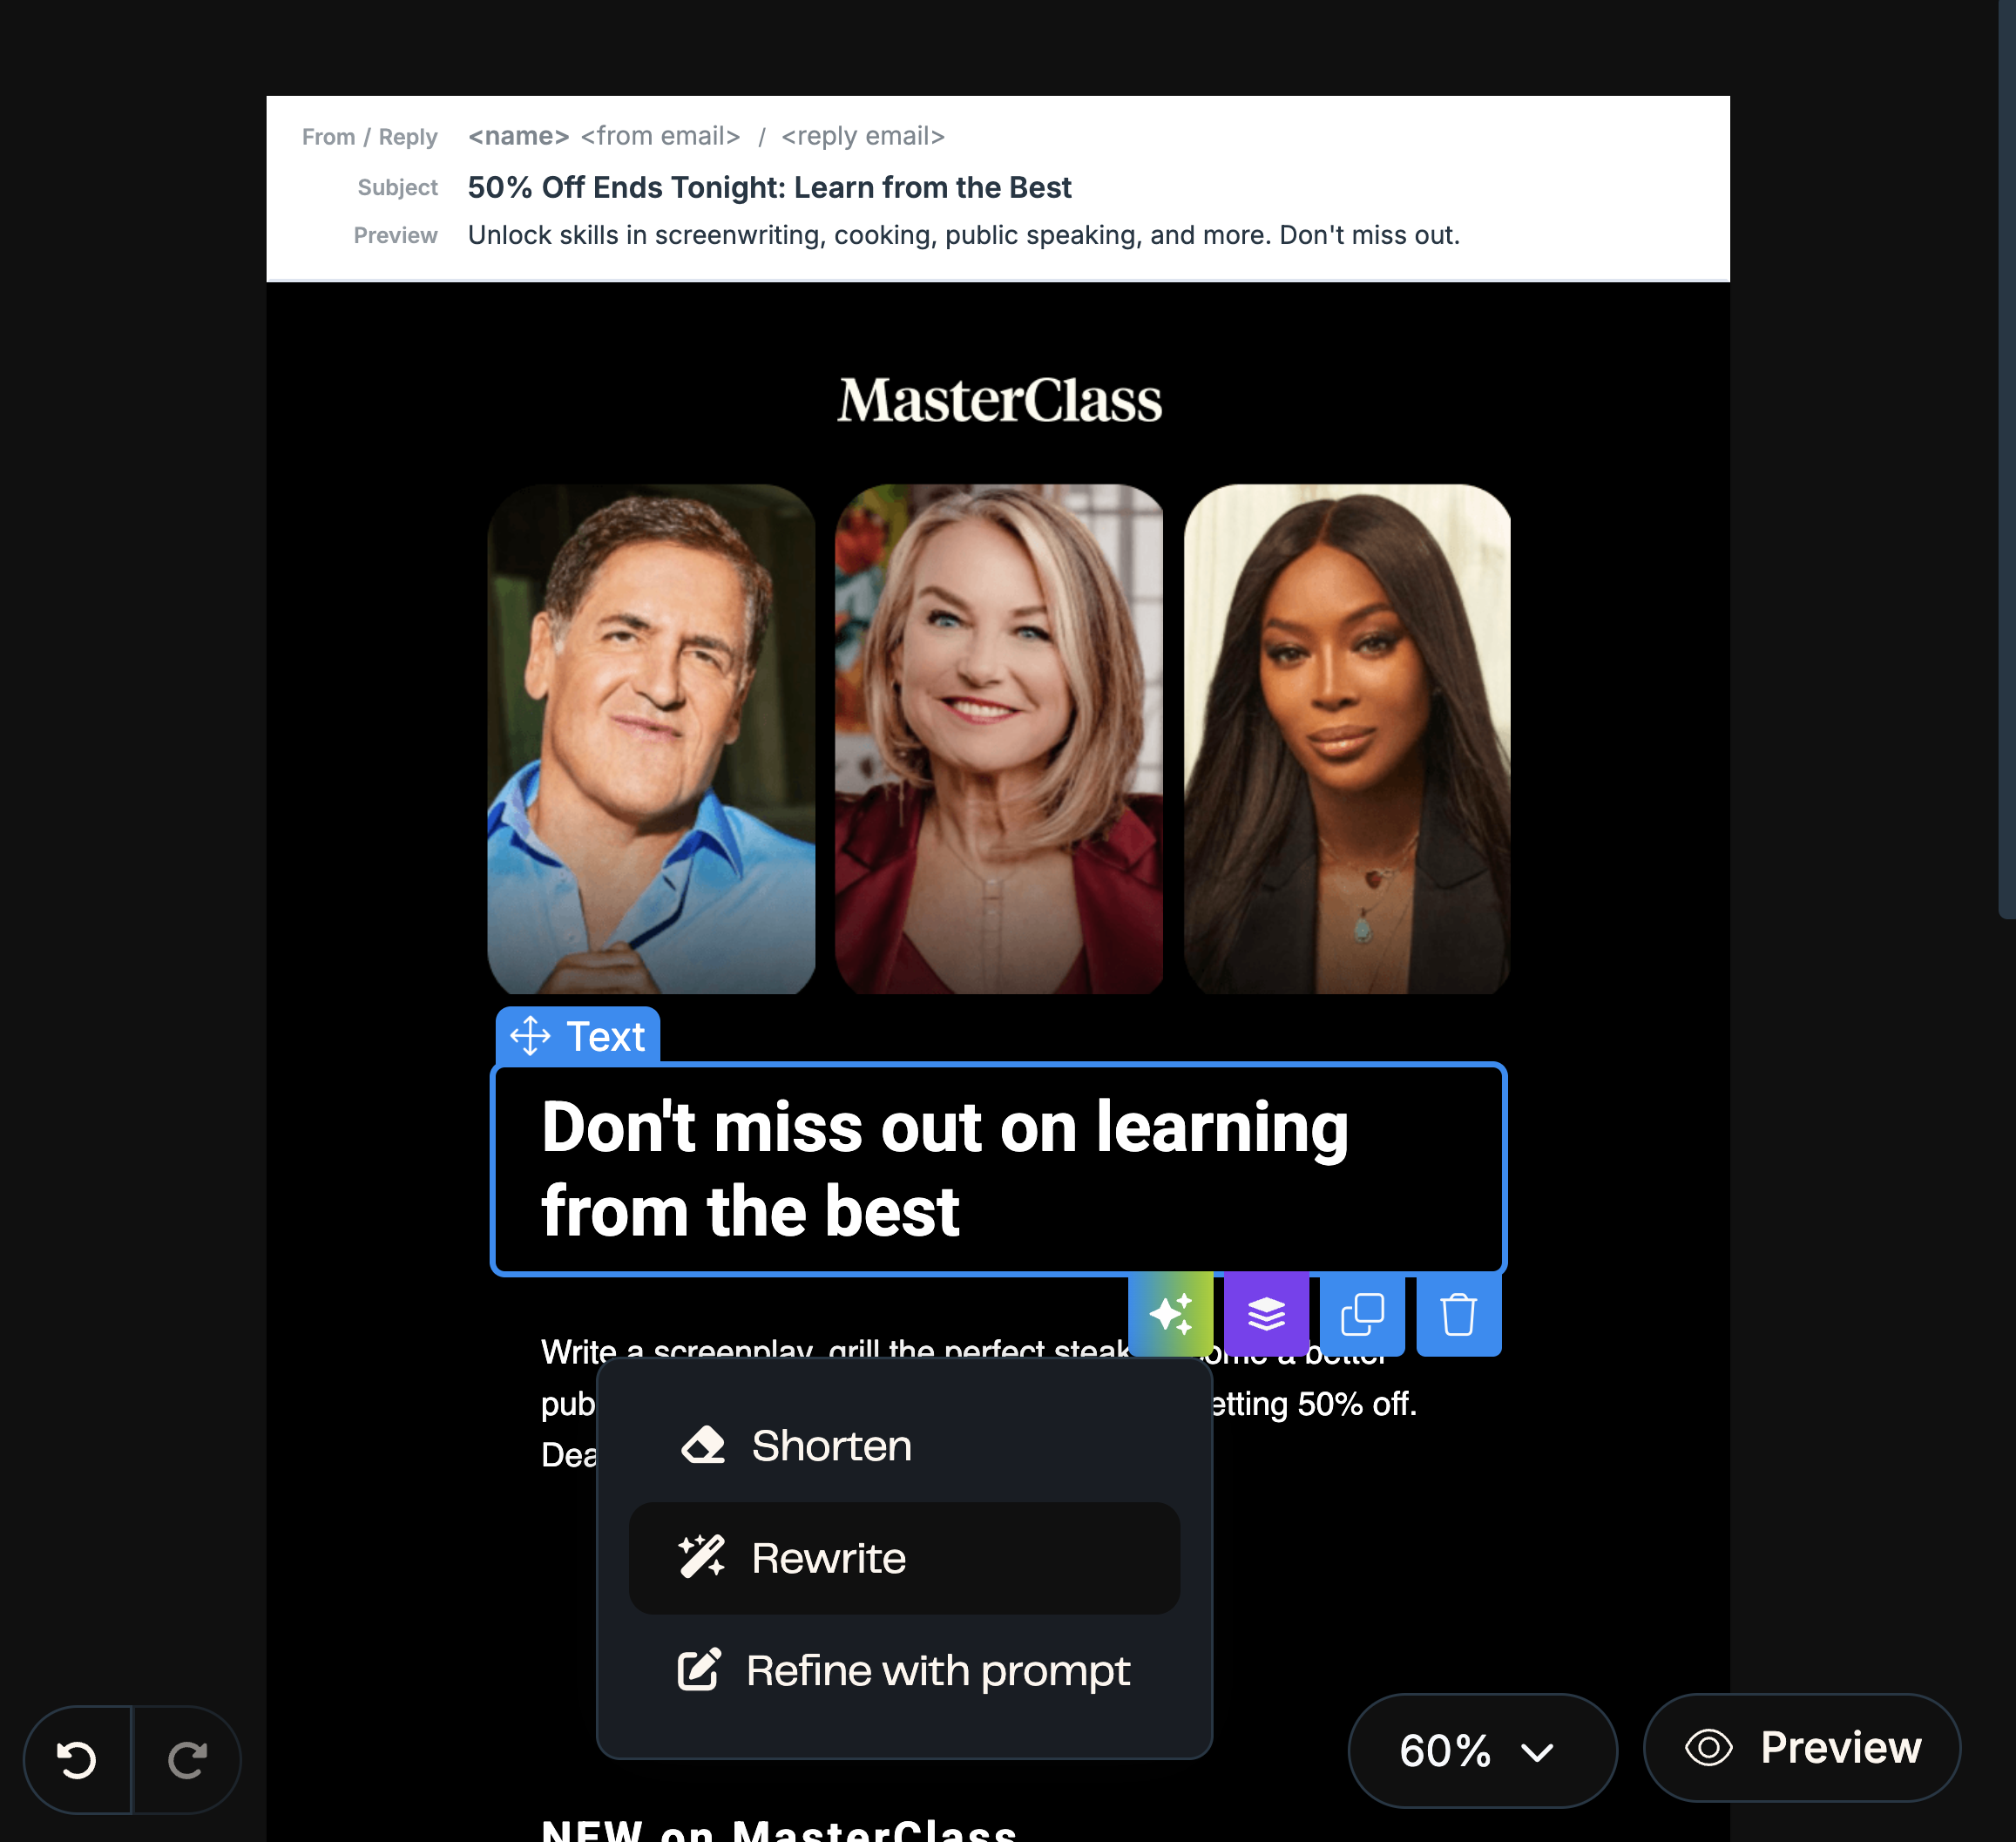
Task: Click the 'Preview' field label in header
Action: [x=395, y=235]
